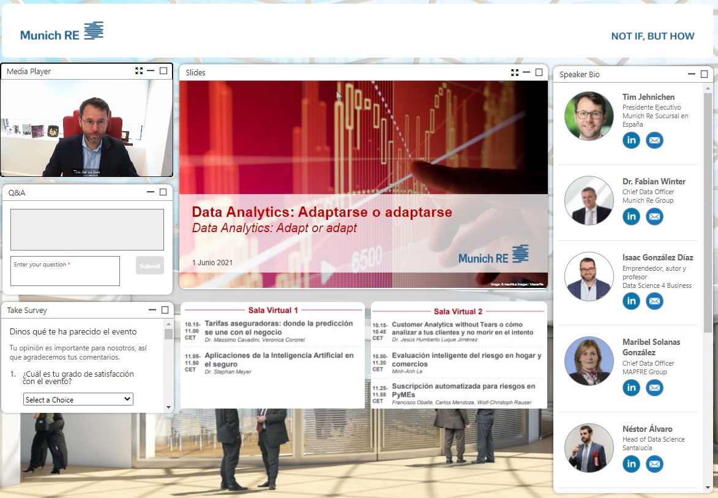Screen dimensions: 718x498
Task: Collapse the Take Survey panel
Action: (152, 311)
